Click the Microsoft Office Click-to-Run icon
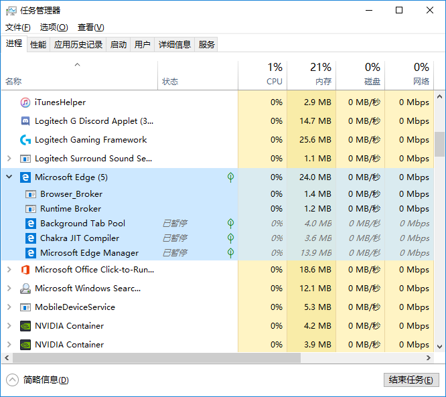This screenshot has height=397, width=446. coord(25,270)
